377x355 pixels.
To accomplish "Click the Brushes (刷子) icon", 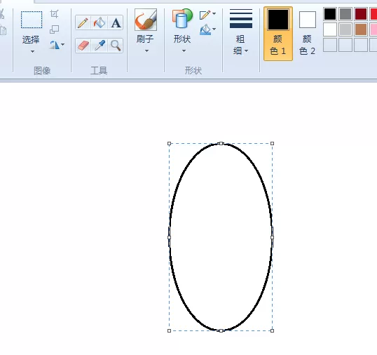I will pos(146,20).
